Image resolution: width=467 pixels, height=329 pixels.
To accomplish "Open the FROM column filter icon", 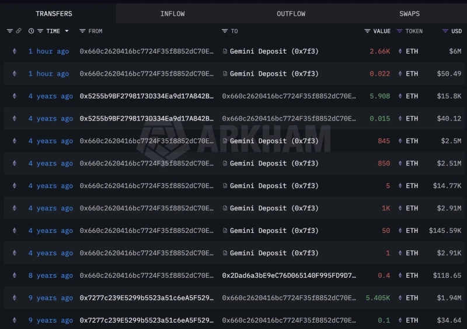I will coord(82,31).
